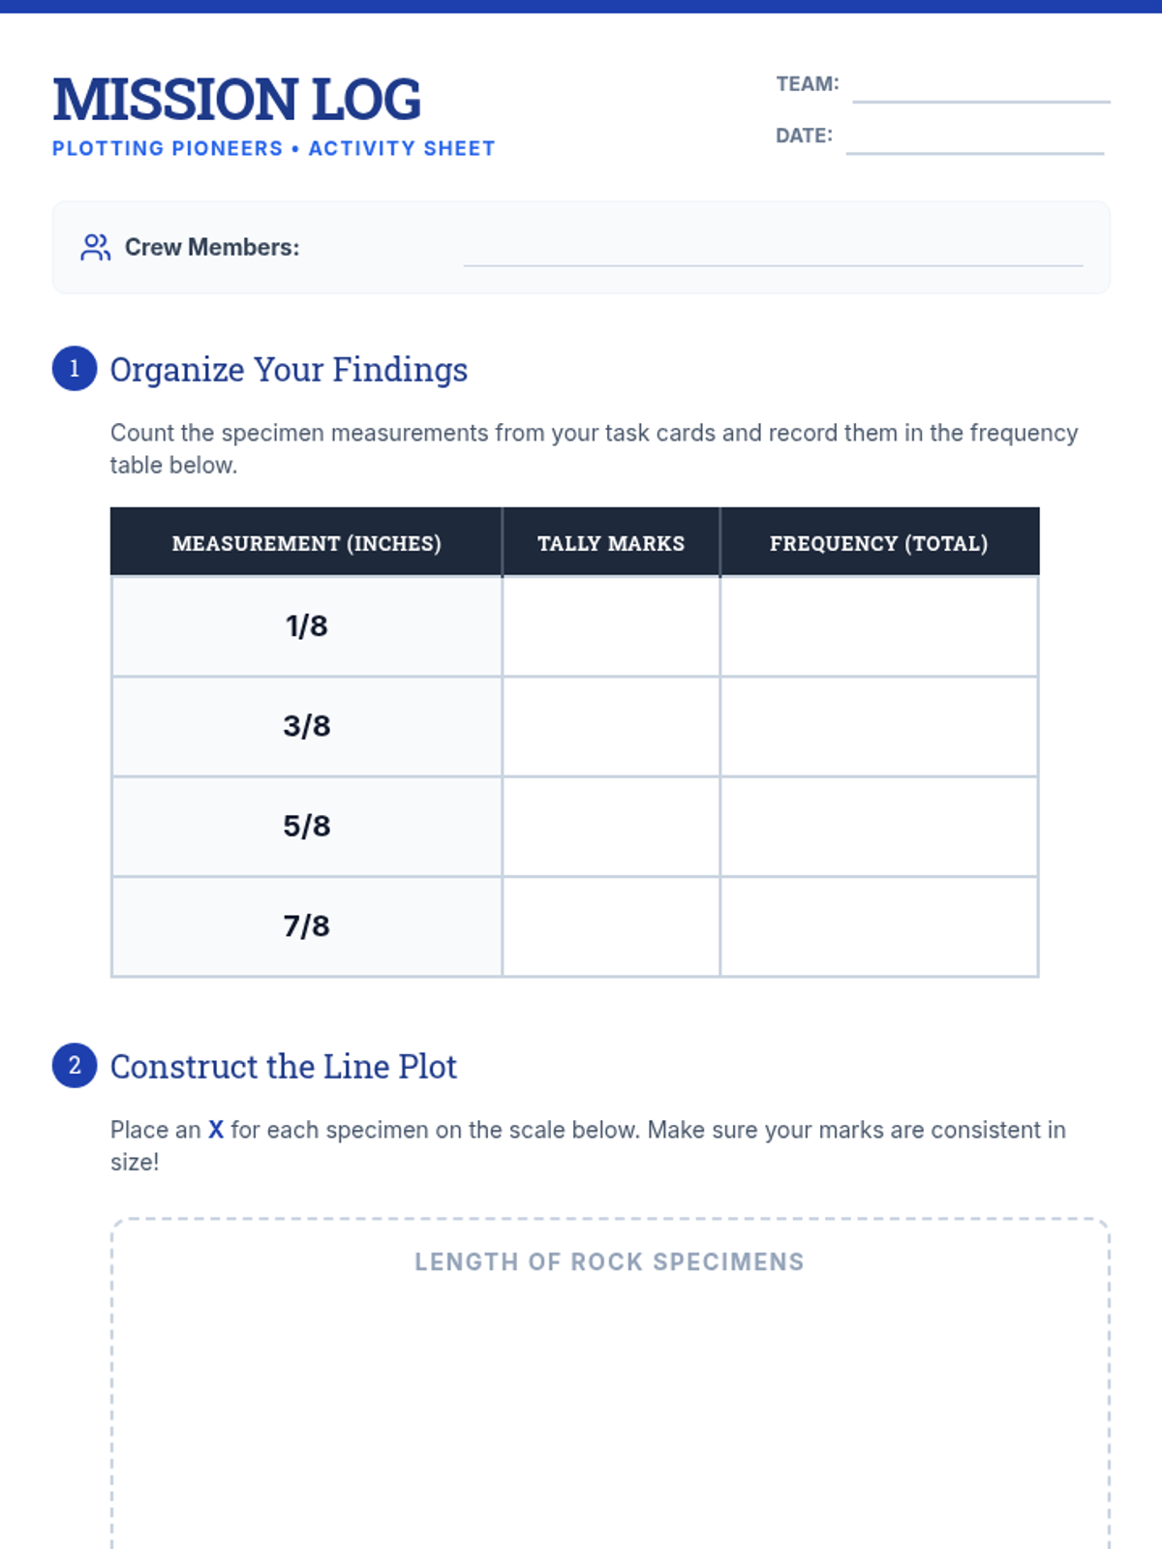Click the tally marks cell for 3/8
The width and height of the screenshot is (1162, 1549).
(611, 726)
